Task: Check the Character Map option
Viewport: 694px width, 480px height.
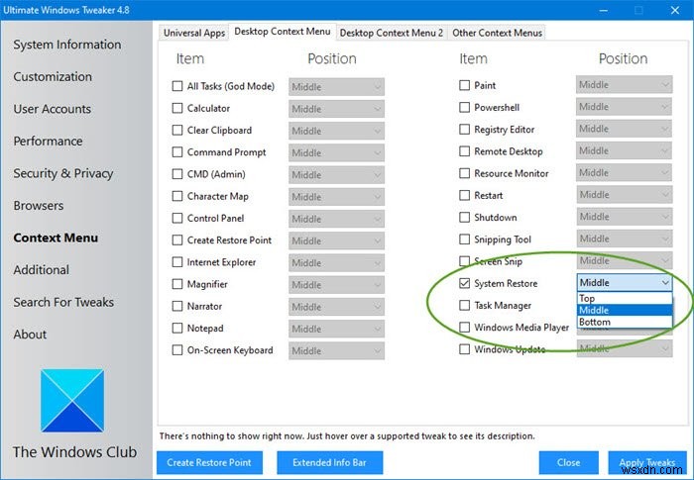Action: tap(177, 196)
